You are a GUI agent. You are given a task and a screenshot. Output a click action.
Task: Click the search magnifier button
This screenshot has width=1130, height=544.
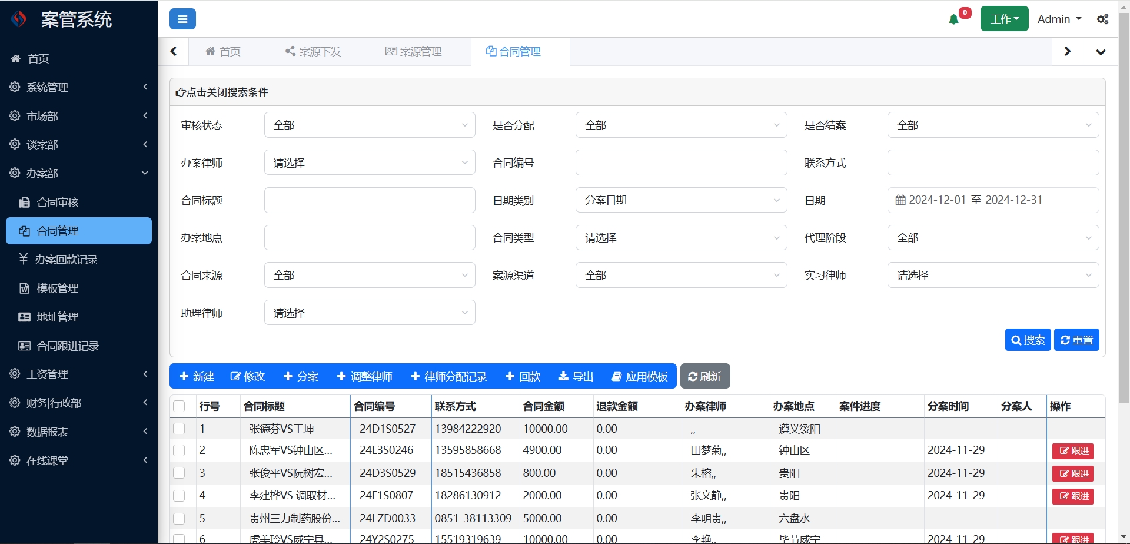point(1027,340)
